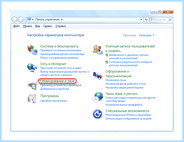Click the Forward navigation arrow button
The image size is (184, 142).
pos(21,19)
